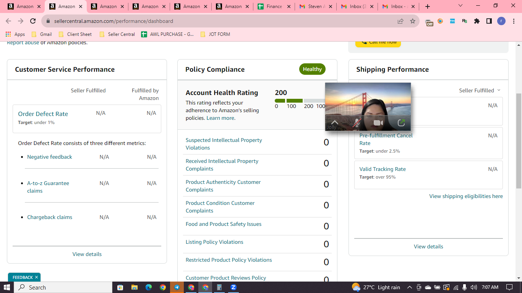This screenshot has height=293, width=522.
Task: Click the FEEDBACK button
Action: (x=23, y=277)
